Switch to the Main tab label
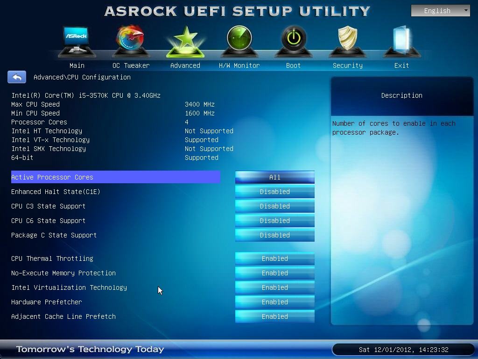 tap(77, 65)
